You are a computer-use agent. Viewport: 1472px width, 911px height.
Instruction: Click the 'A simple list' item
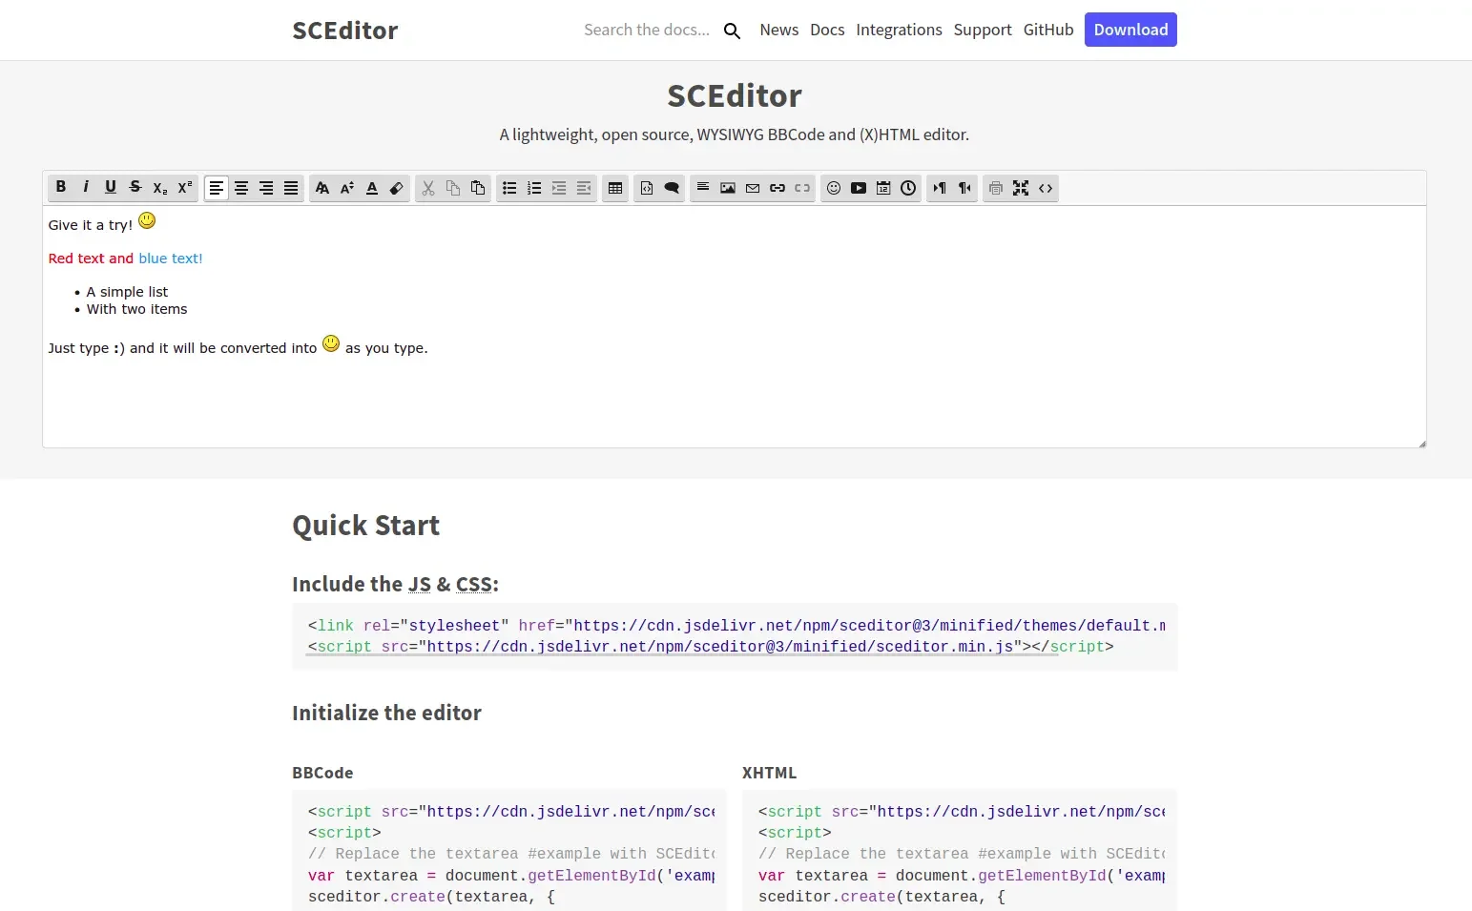pyautogui.click(x=127, y=292)
